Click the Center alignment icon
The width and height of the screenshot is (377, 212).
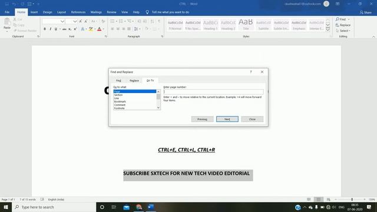coord(118,29)
